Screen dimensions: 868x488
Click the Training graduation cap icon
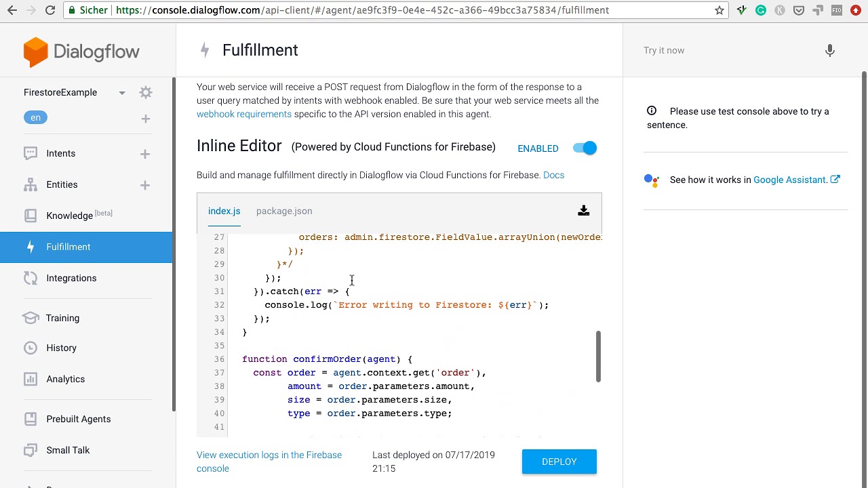click(30, 318)
